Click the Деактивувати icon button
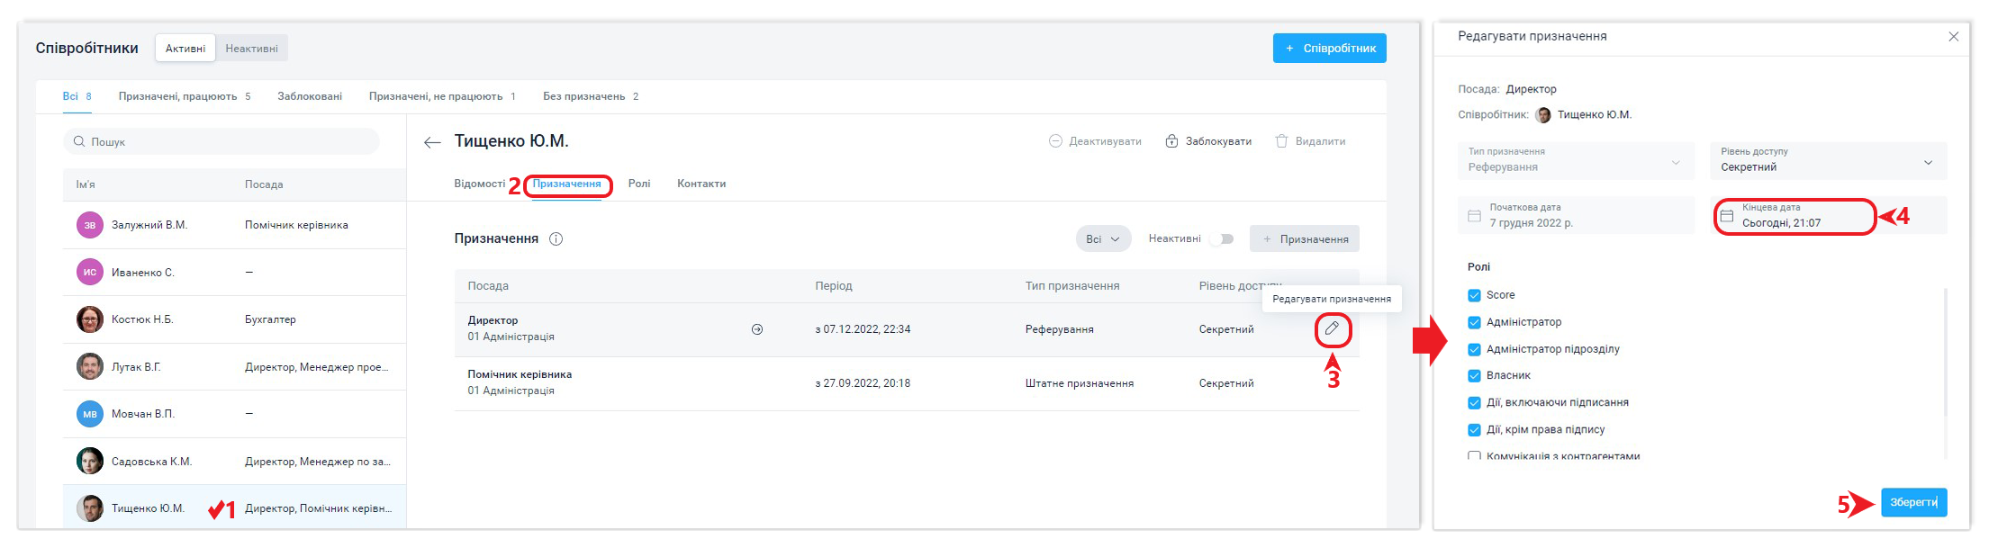 pyautogui.click(x=1055, y=141)
